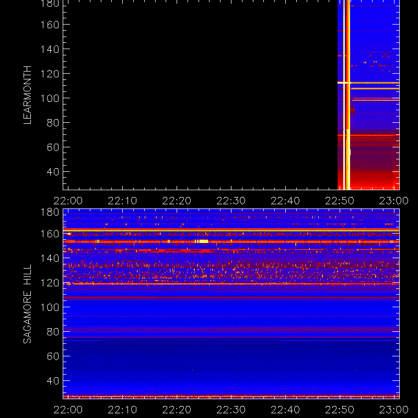Click the bright vertical burst in Learmonth spectrogram
The image size is (418, 418).
coord(347,95)
